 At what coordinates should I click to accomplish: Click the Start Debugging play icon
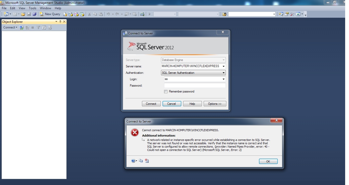click(x=150, y=14)
